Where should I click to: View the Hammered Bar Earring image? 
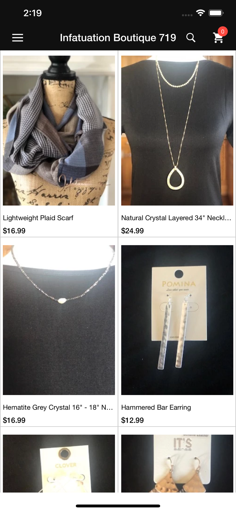click(177, 320)
